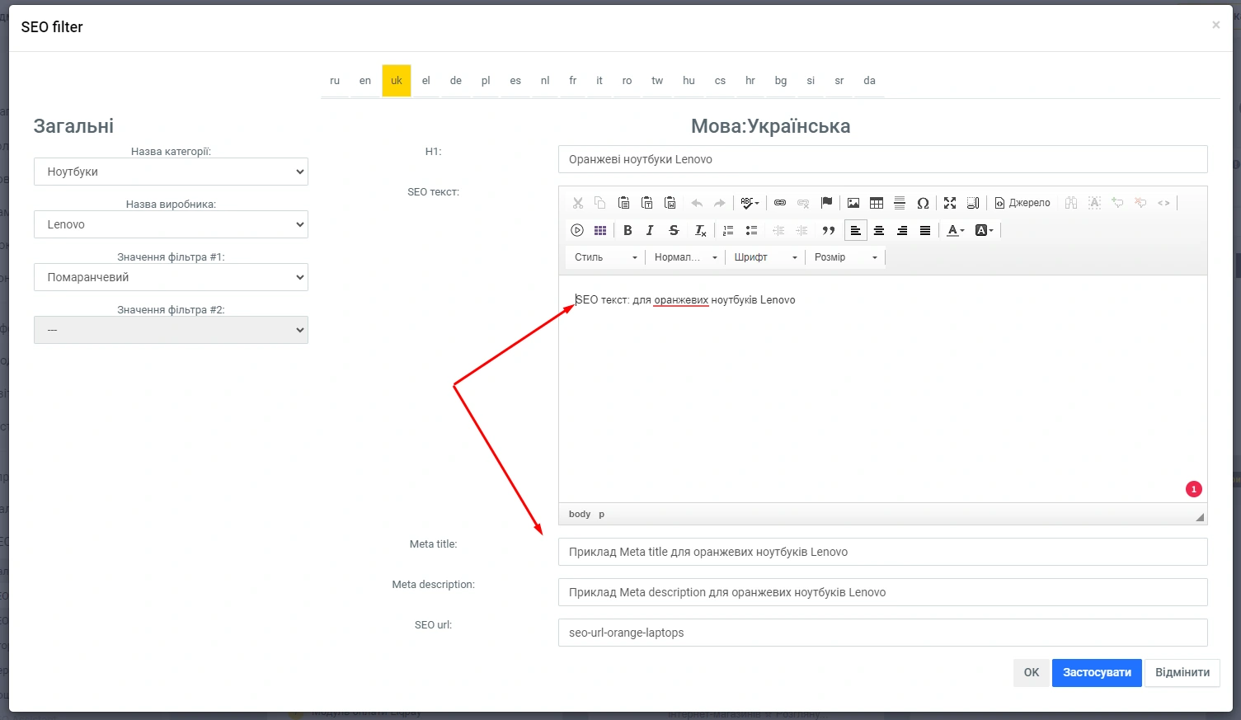Click the SEO url input field
This screenshot has width=1241, height=720.
coord(882,633)
